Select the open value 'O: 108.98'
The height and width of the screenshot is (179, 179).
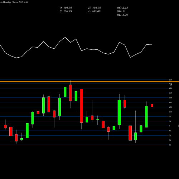point(66,8)
